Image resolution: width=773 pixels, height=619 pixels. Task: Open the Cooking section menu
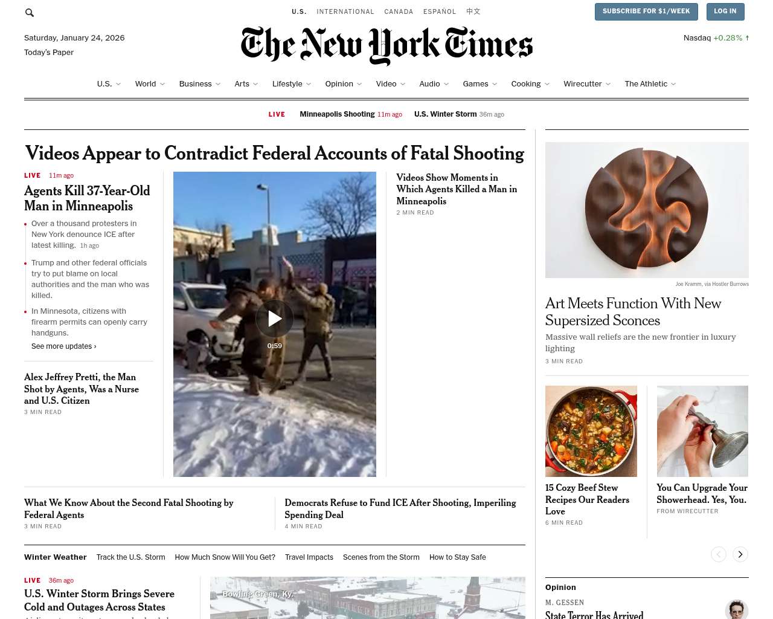click(x=530, y=84)
